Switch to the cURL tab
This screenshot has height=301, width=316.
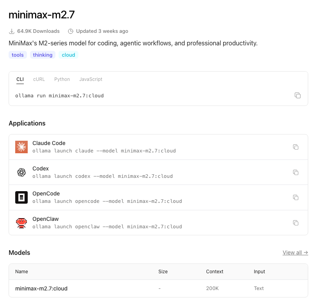click(39, 79)
